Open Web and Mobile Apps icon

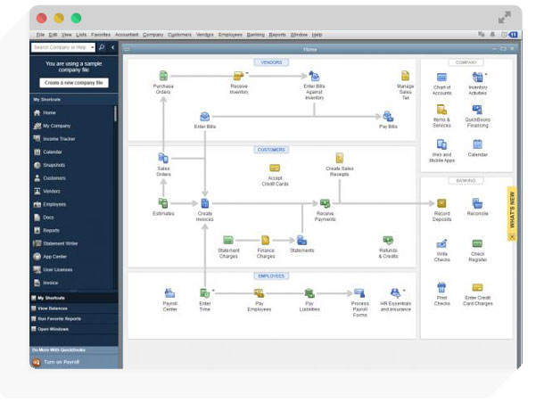(x=441, y=144)
